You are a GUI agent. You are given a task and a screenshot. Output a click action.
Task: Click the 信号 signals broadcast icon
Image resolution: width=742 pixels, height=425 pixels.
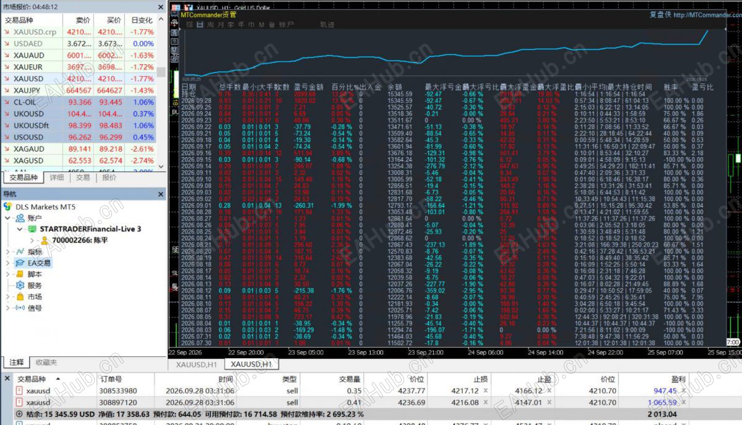pyautogui.click(x=20, y=308)
